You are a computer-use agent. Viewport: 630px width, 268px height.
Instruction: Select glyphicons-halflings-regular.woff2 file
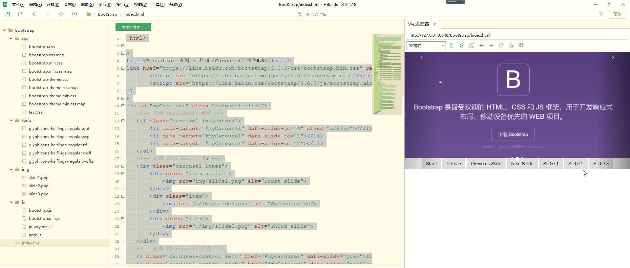(x=61, y=161)
